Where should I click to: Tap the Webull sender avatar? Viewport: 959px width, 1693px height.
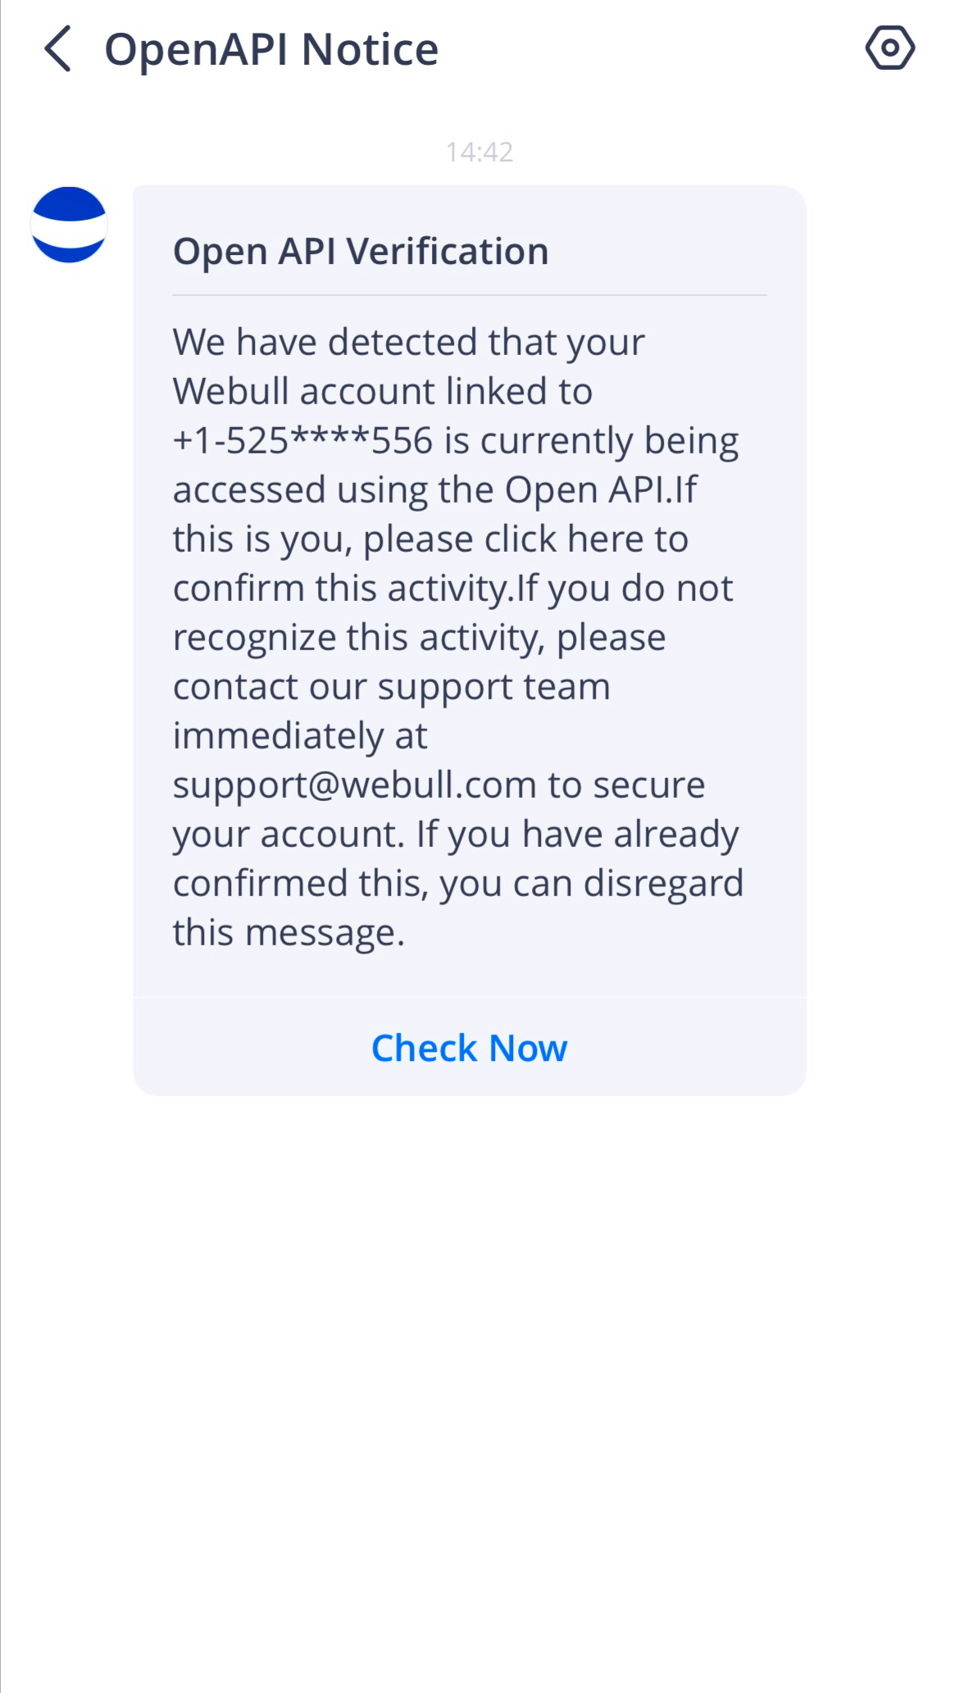[x=69, y=225]
